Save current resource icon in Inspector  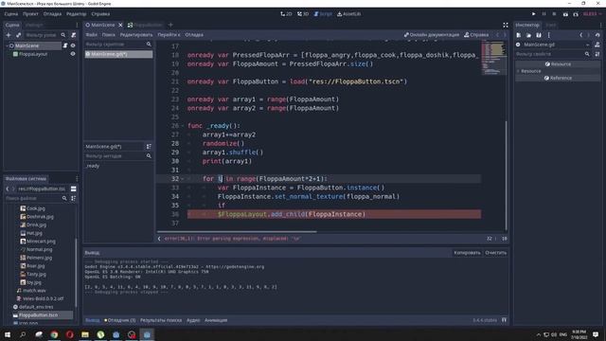coord(539,35)
